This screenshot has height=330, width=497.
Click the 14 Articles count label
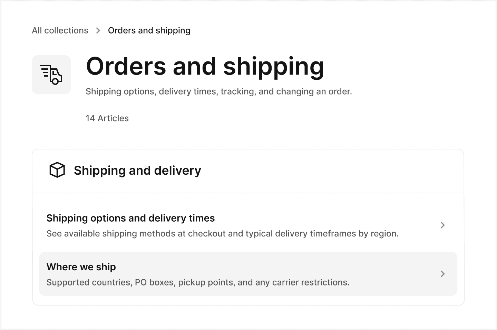click(x=107, y=118)
